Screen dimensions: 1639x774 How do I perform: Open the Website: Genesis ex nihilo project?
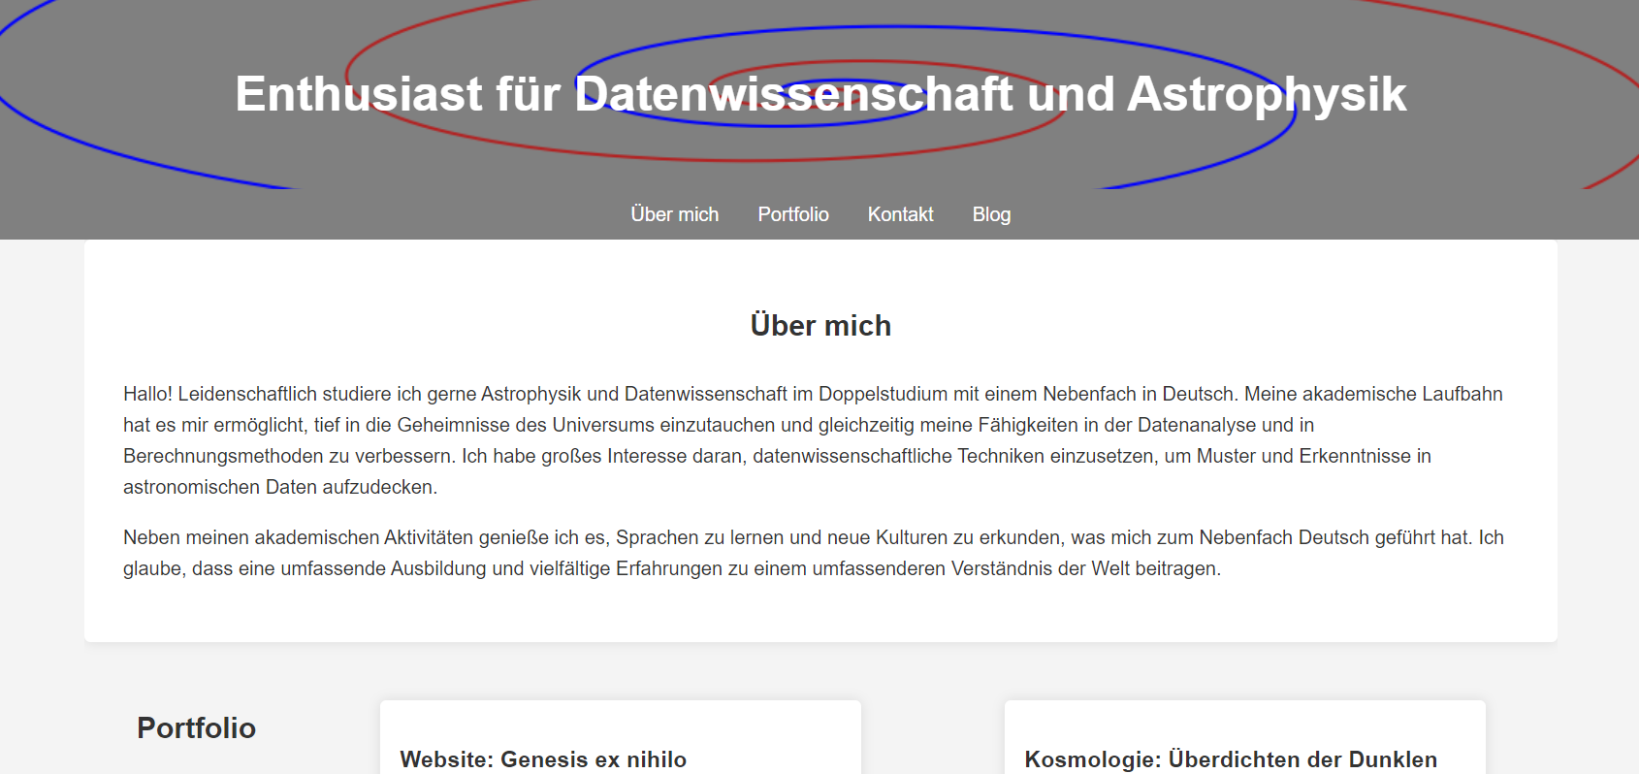coord(543,759)
